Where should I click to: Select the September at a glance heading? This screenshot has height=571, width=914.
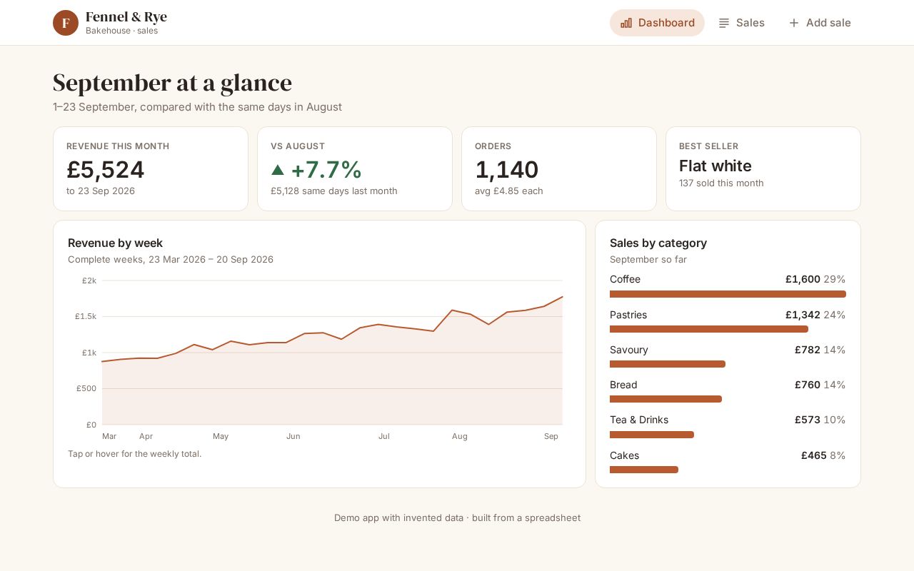172,83
